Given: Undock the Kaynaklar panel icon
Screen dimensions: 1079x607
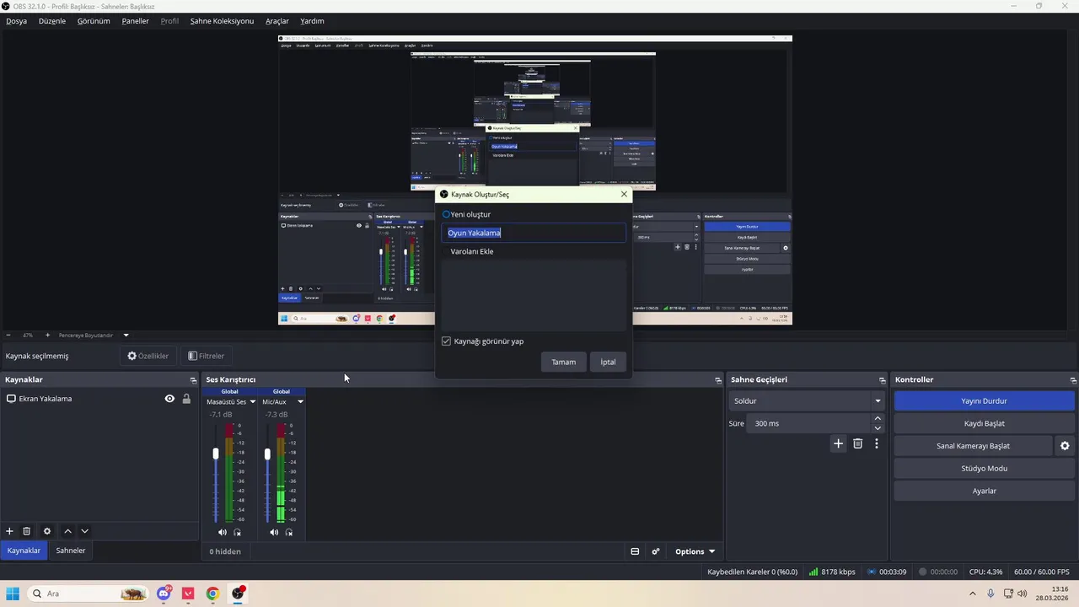Looking at the screenshot, I should click(x=193, y=380).
